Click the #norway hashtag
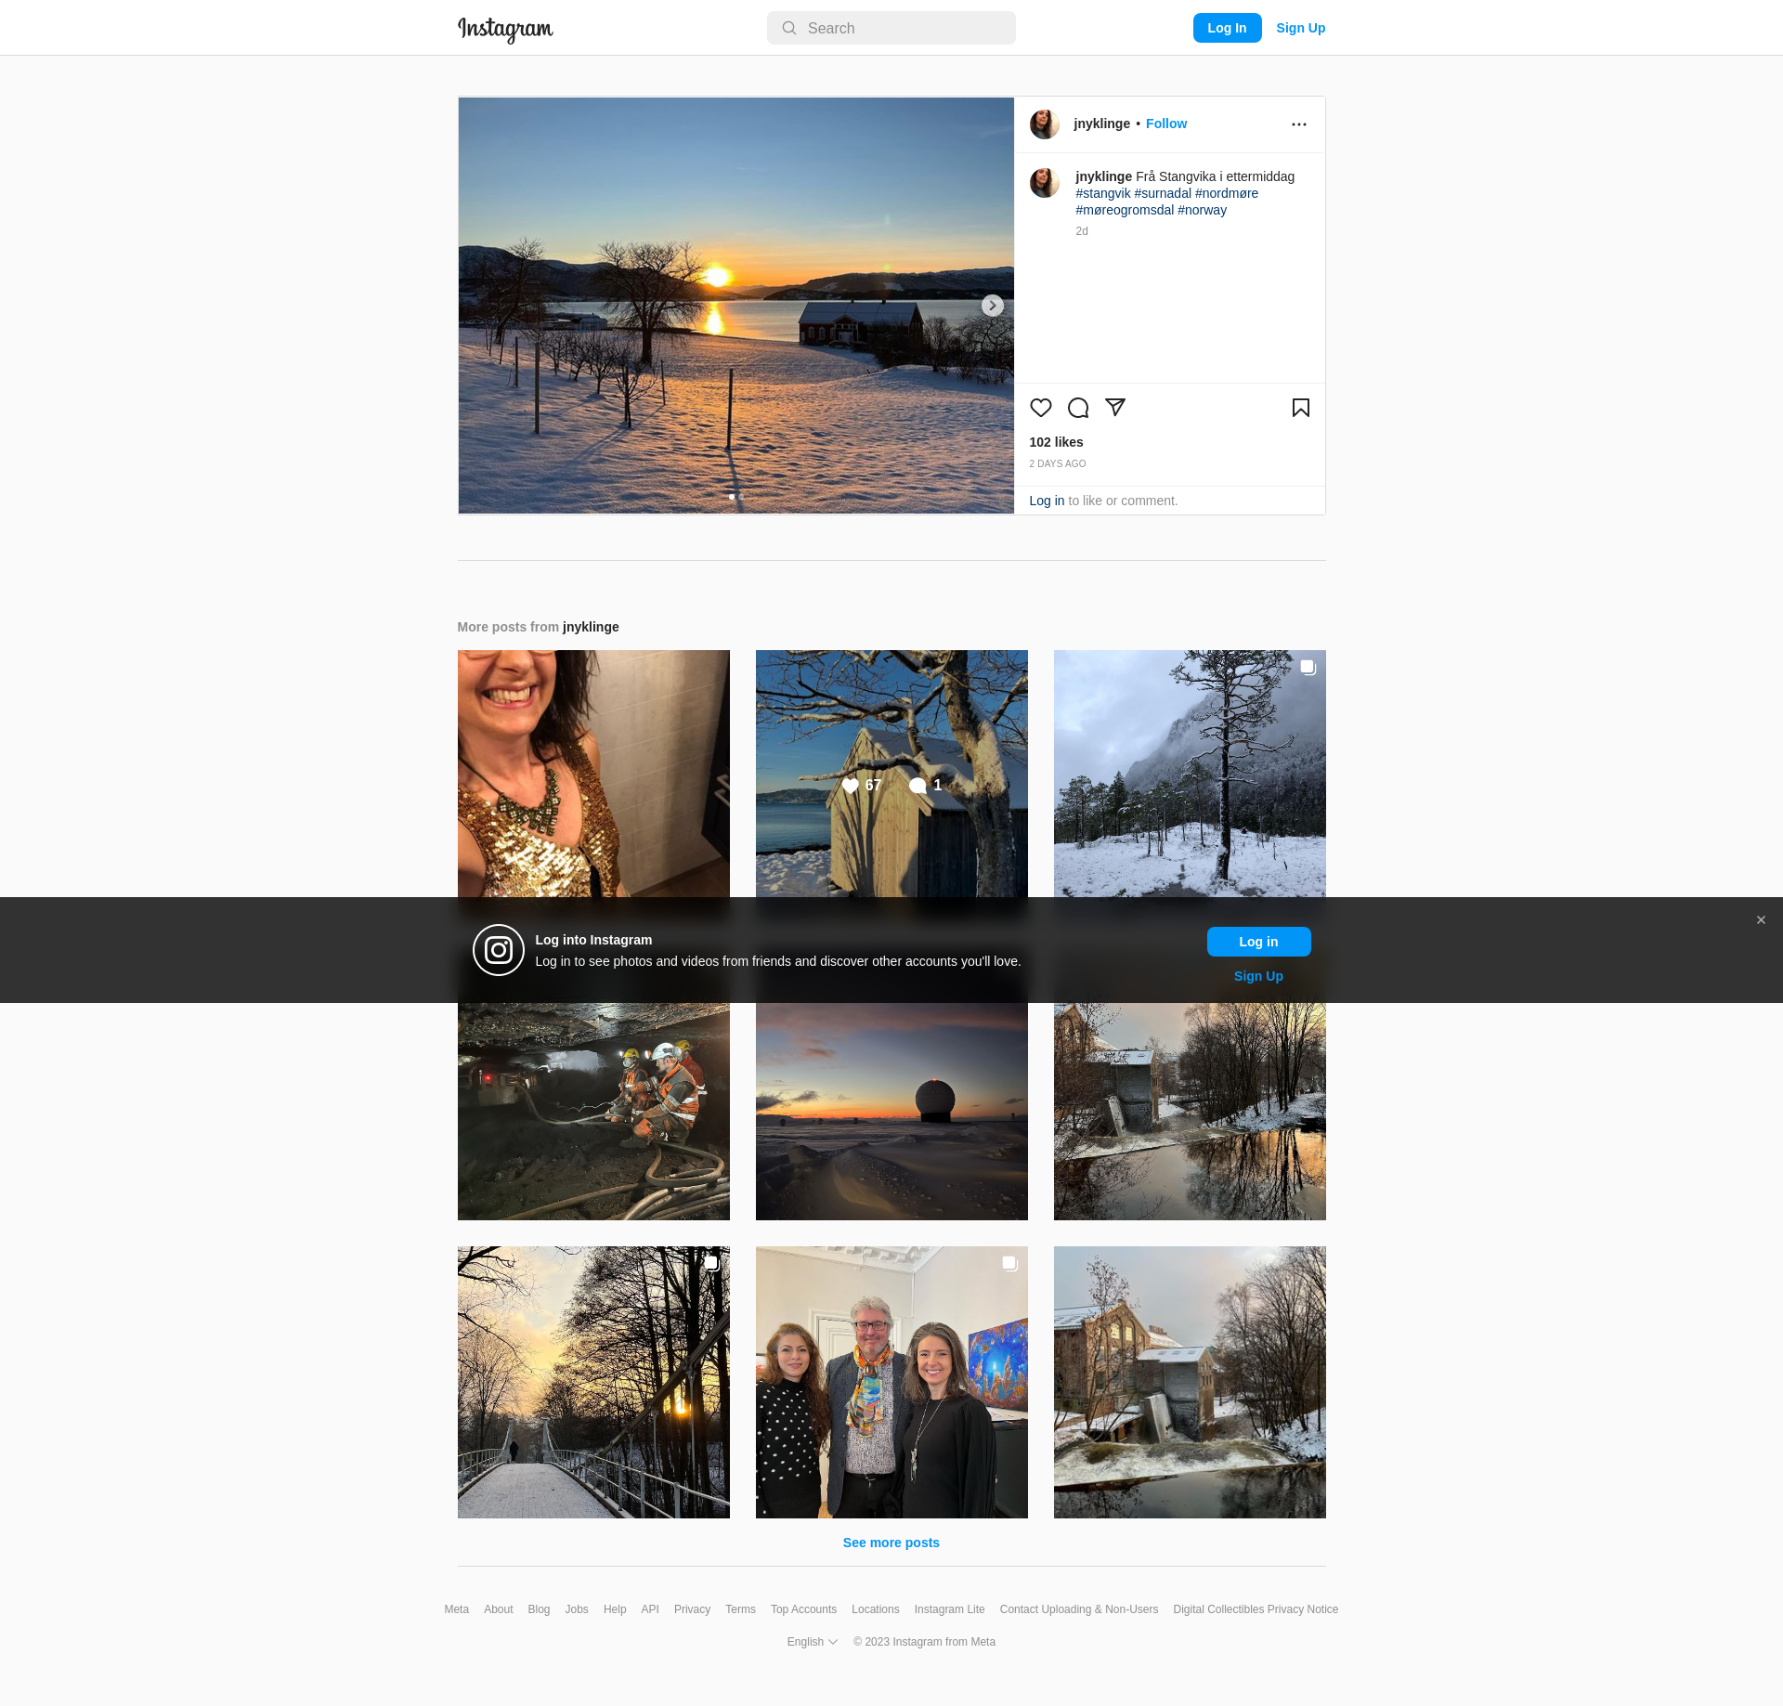This screenshot has width=1783, height=1706. click(1202, 210)
